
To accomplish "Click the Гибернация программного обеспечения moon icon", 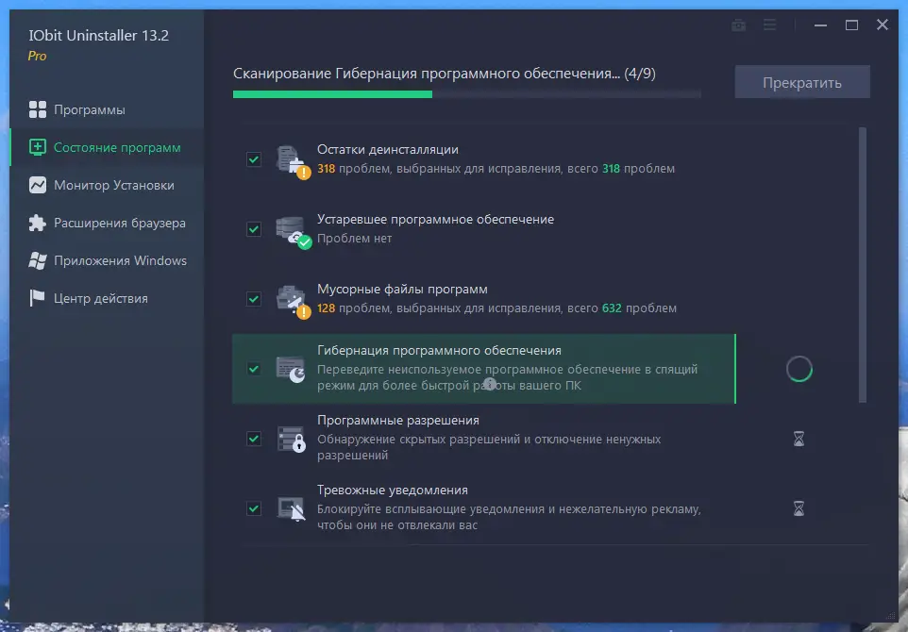I will click(290, 369).
